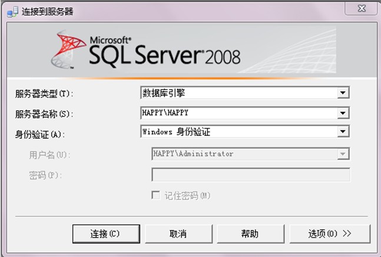Close the 连接到服务器 dialog
The height and width of the screenshot is (257, 381).
pyautogui.click(x=362, y=9)
